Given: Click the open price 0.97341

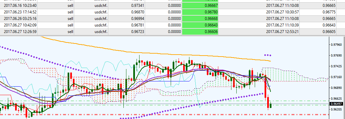Looking at the screenshot, I should [x=138, y=5].
